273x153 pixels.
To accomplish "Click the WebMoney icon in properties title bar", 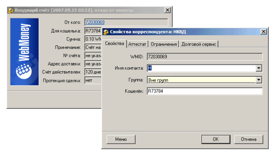I will 106,32.
